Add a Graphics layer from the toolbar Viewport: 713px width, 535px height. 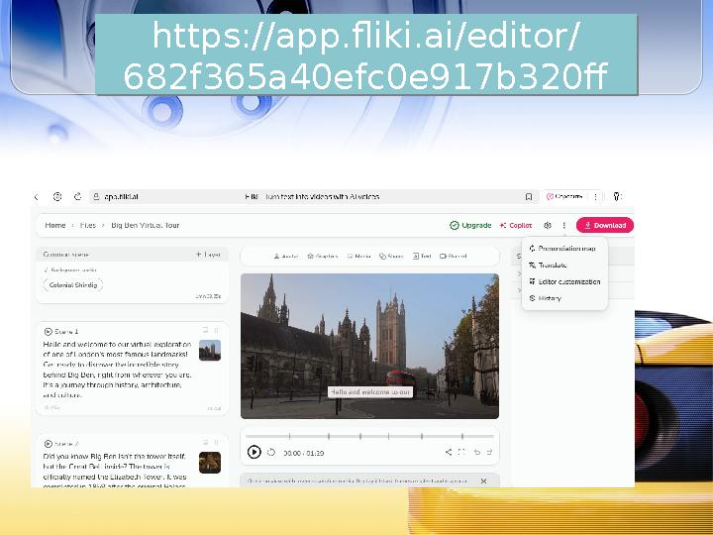coord(323,257)
